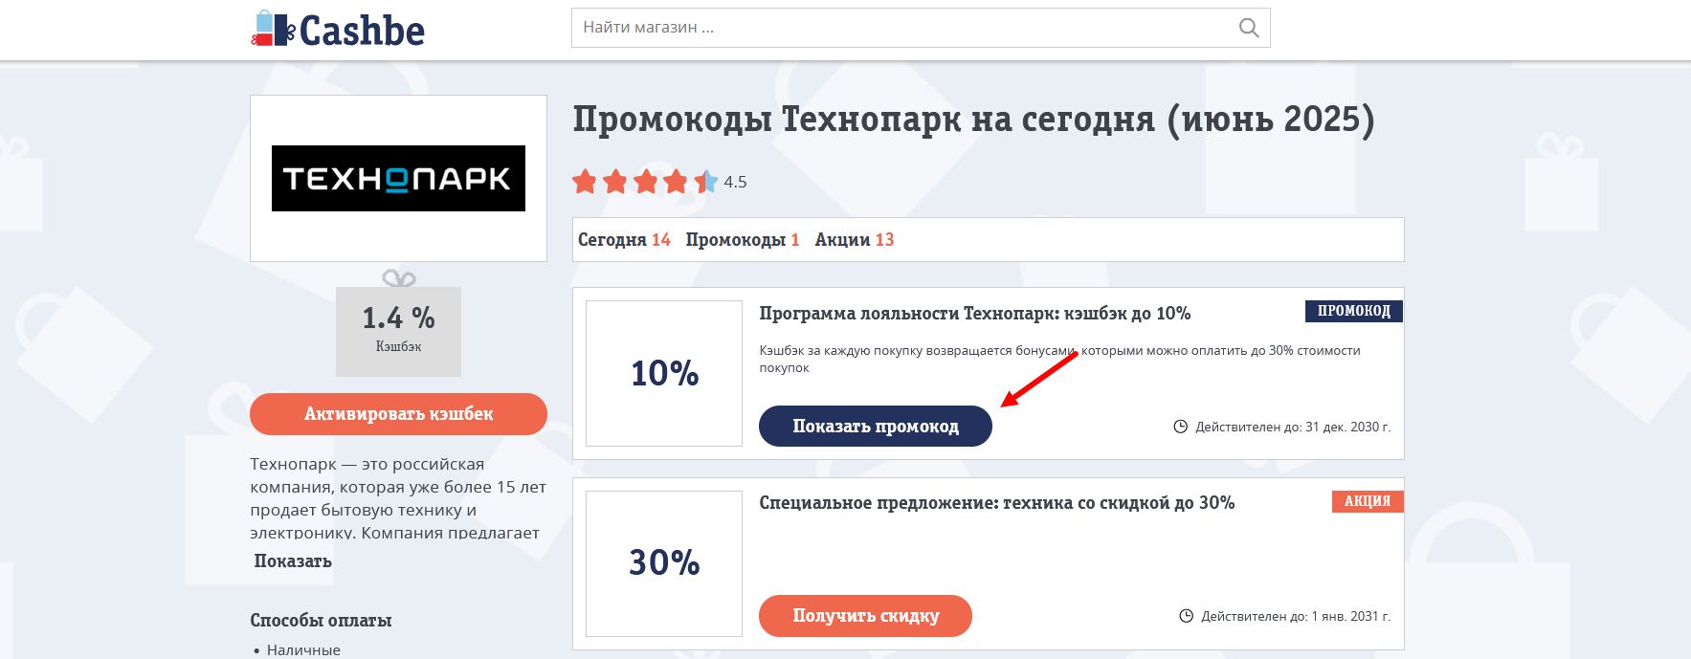Open 'Специальное предложение' offer title
Image resolution: width=1691 pixels, height=659 pixels.
(x=996, y=503)
